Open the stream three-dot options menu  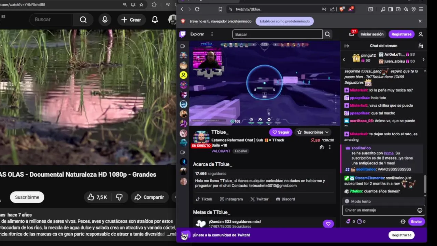[330, 147]
